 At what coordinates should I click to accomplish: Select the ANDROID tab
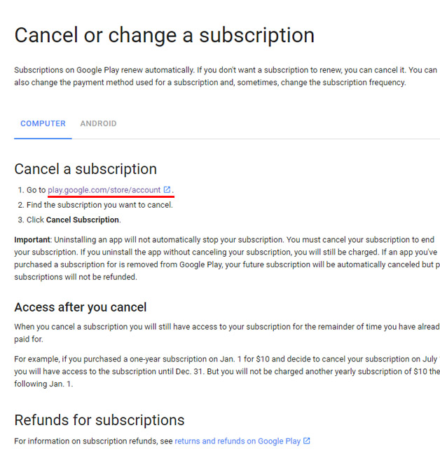point(99,123)
